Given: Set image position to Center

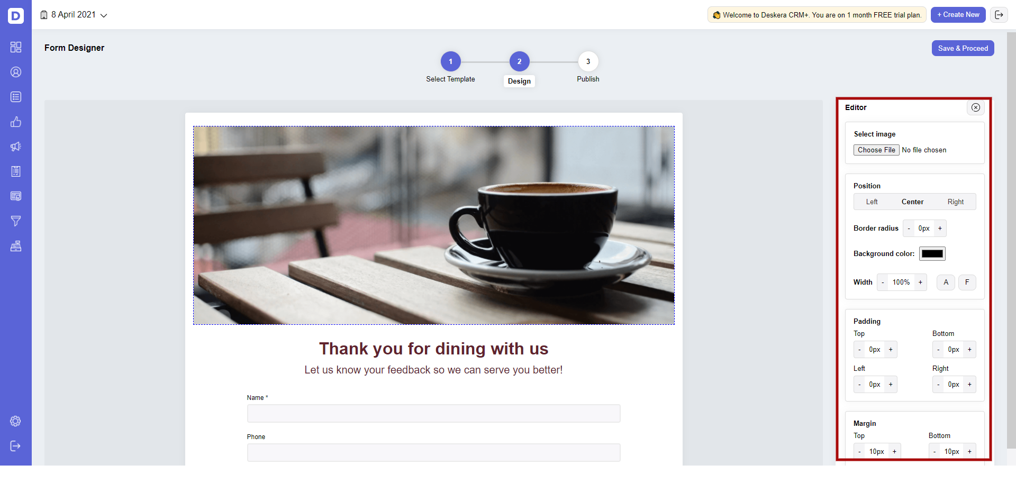Looking at the screenshot, I should (x=912, y=202).
